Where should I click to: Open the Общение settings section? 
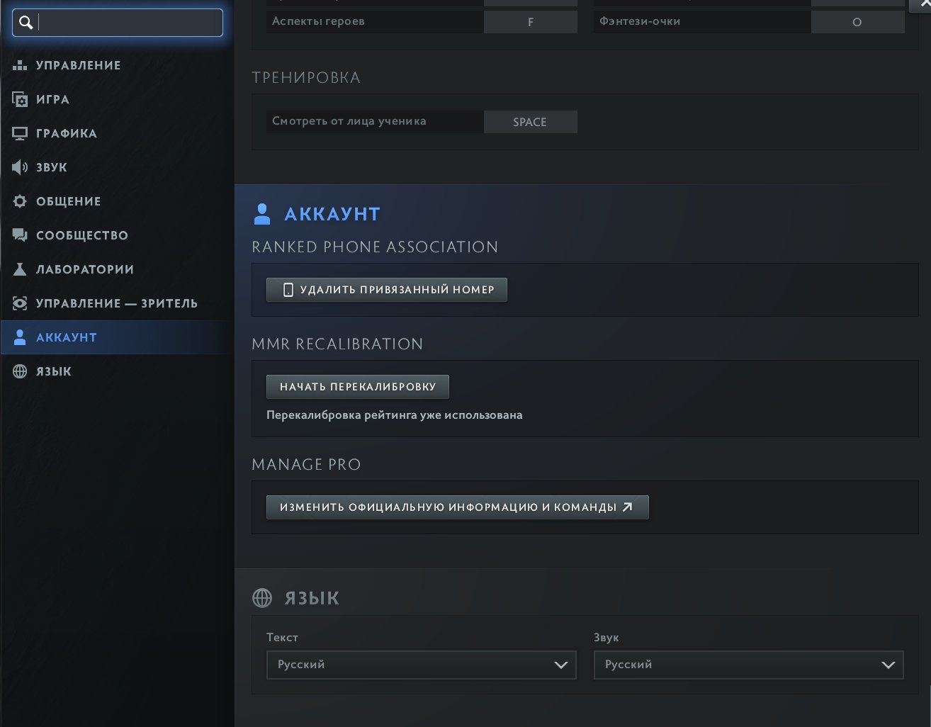point(68,201)
